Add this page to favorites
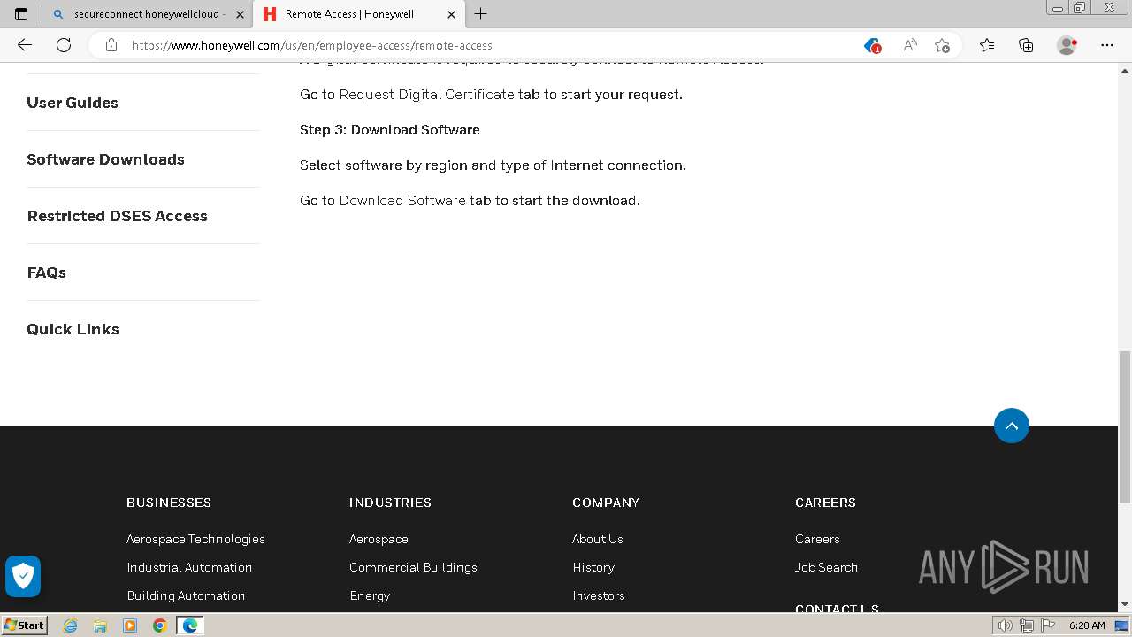This screenshot has width=1132, height=637. pyautogui.click(x=942, y=45)
